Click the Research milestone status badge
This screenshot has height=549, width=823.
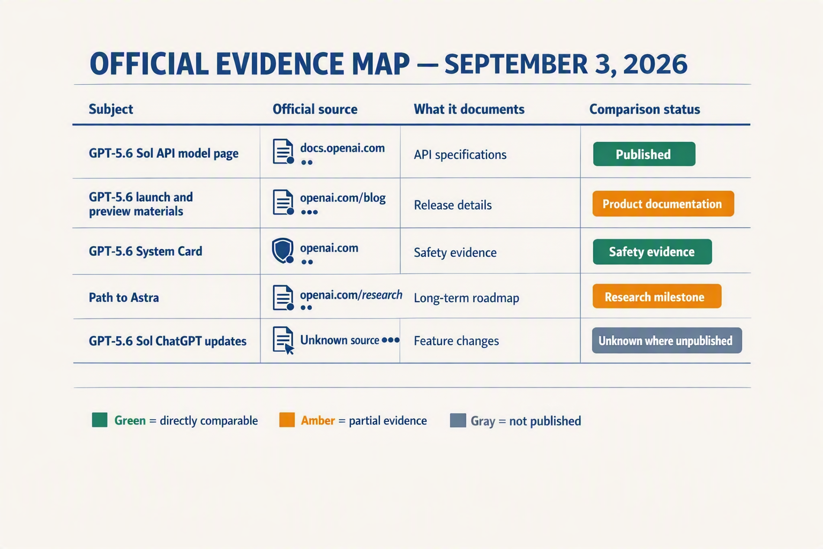click(x=657, y=296)
